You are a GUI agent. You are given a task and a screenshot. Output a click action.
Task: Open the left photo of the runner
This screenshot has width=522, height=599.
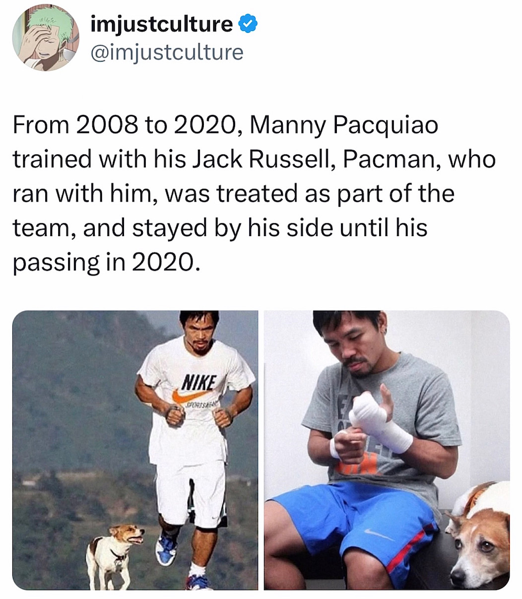pos(135,449)
